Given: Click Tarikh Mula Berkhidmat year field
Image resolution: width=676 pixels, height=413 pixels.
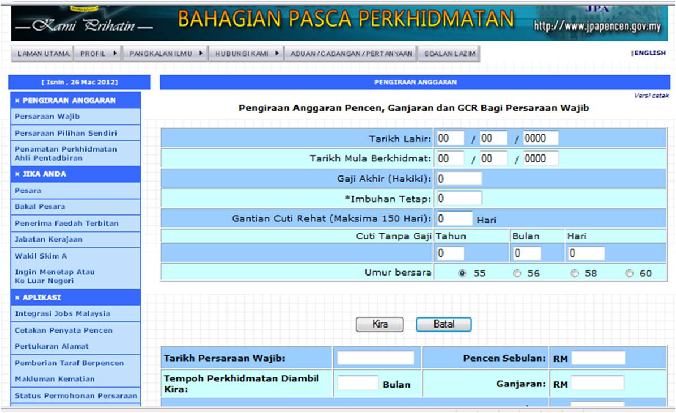Looking at the screenshot, I should coord(541,158).
